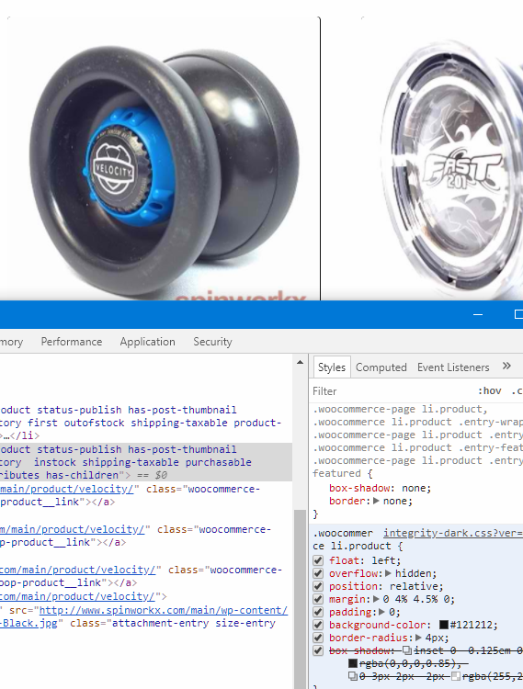
Task: Open the Event Listeners tab
Action: [x=453, y=367]
